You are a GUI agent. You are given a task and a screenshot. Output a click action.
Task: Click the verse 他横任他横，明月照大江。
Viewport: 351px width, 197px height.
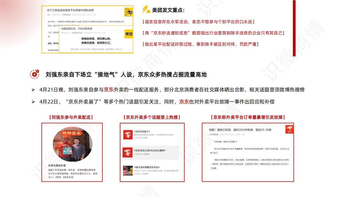click(x=96, y=43)
